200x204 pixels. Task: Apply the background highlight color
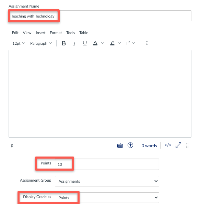pos(112,43)
